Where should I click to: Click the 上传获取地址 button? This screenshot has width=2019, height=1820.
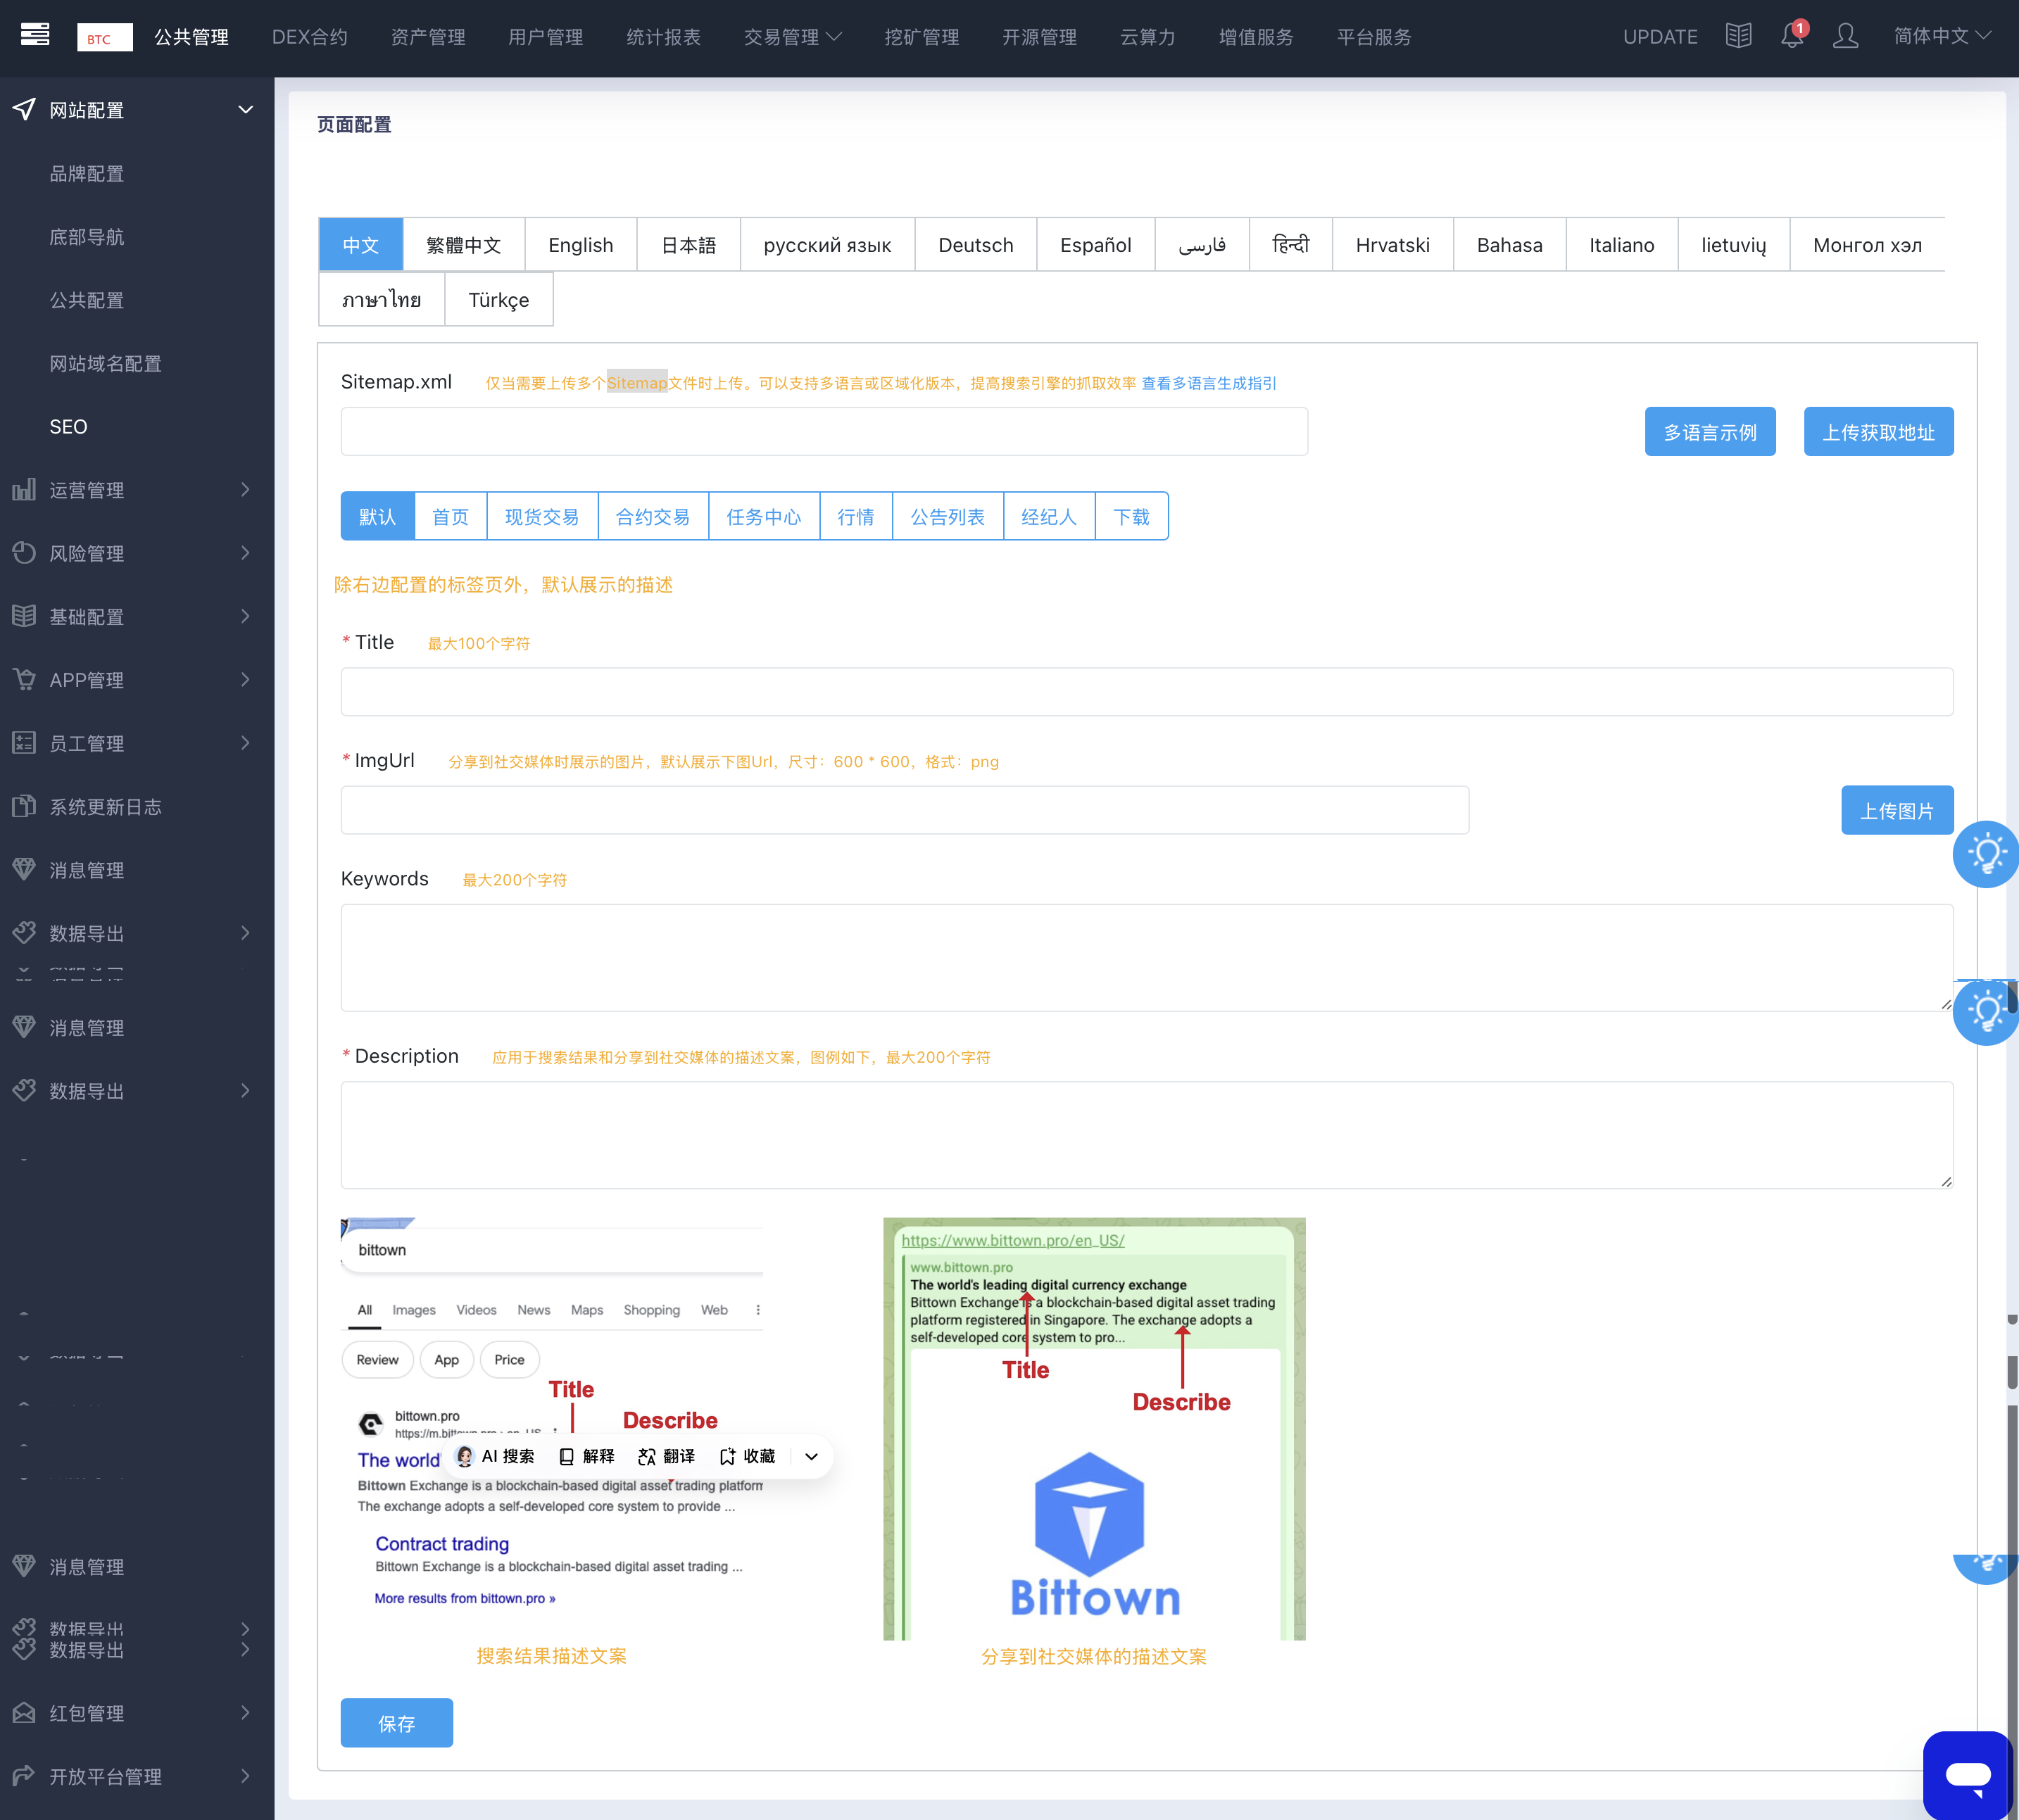click(x=1878, y=432)
